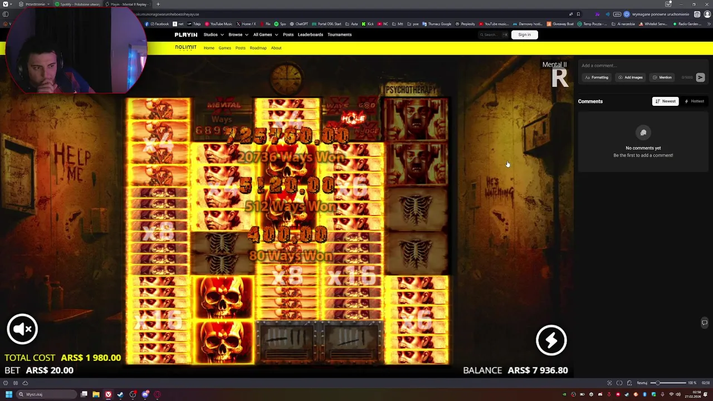
Task: Click the Nolimit studio logo
Action: (185, 48)
